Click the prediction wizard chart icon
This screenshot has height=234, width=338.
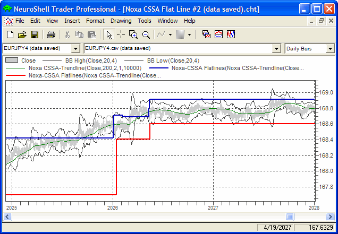[231, 34]
